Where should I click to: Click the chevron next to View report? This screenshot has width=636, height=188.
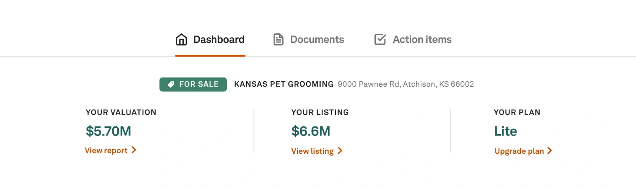click(134, 150)
